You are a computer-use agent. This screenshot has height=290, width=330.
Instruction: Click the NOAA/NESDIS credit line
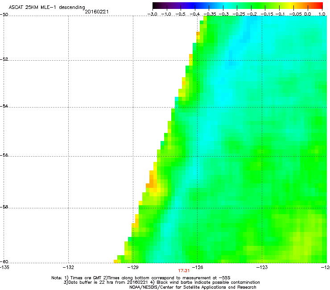tap(193, 287)
